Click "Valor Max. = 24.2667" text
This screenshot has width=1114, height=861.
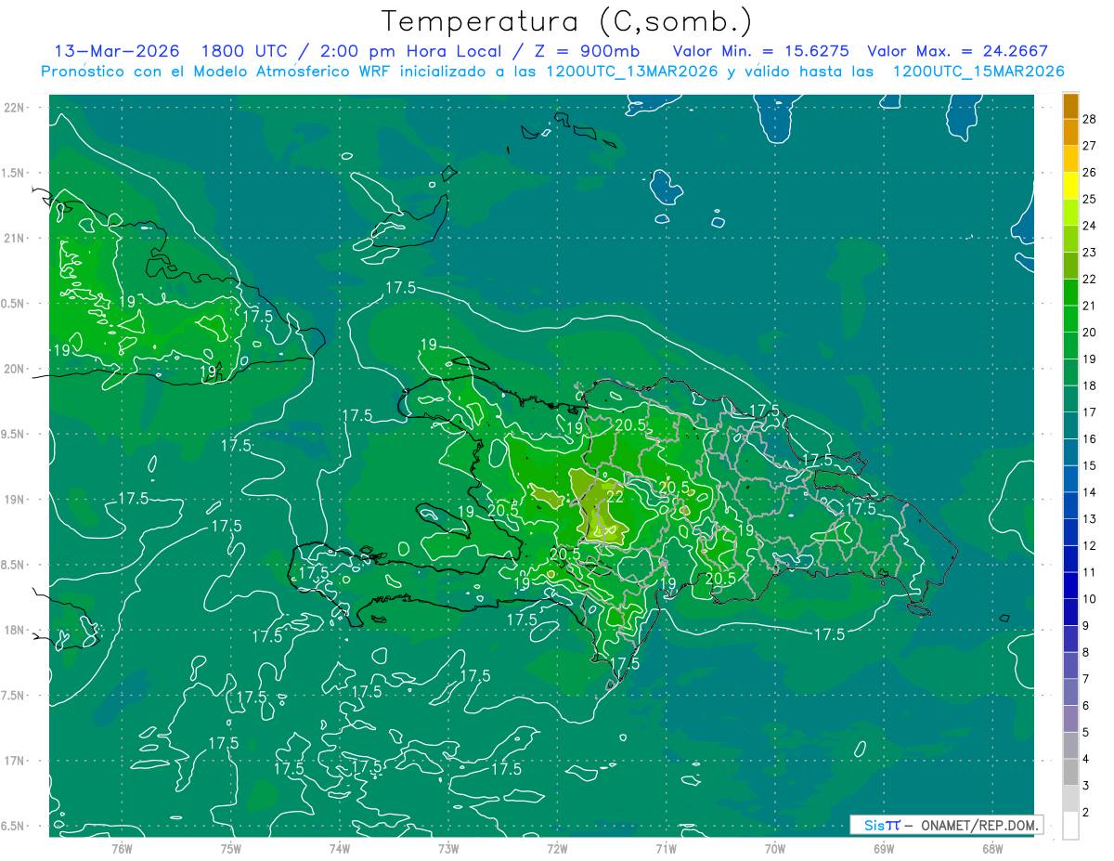point(958,52)
